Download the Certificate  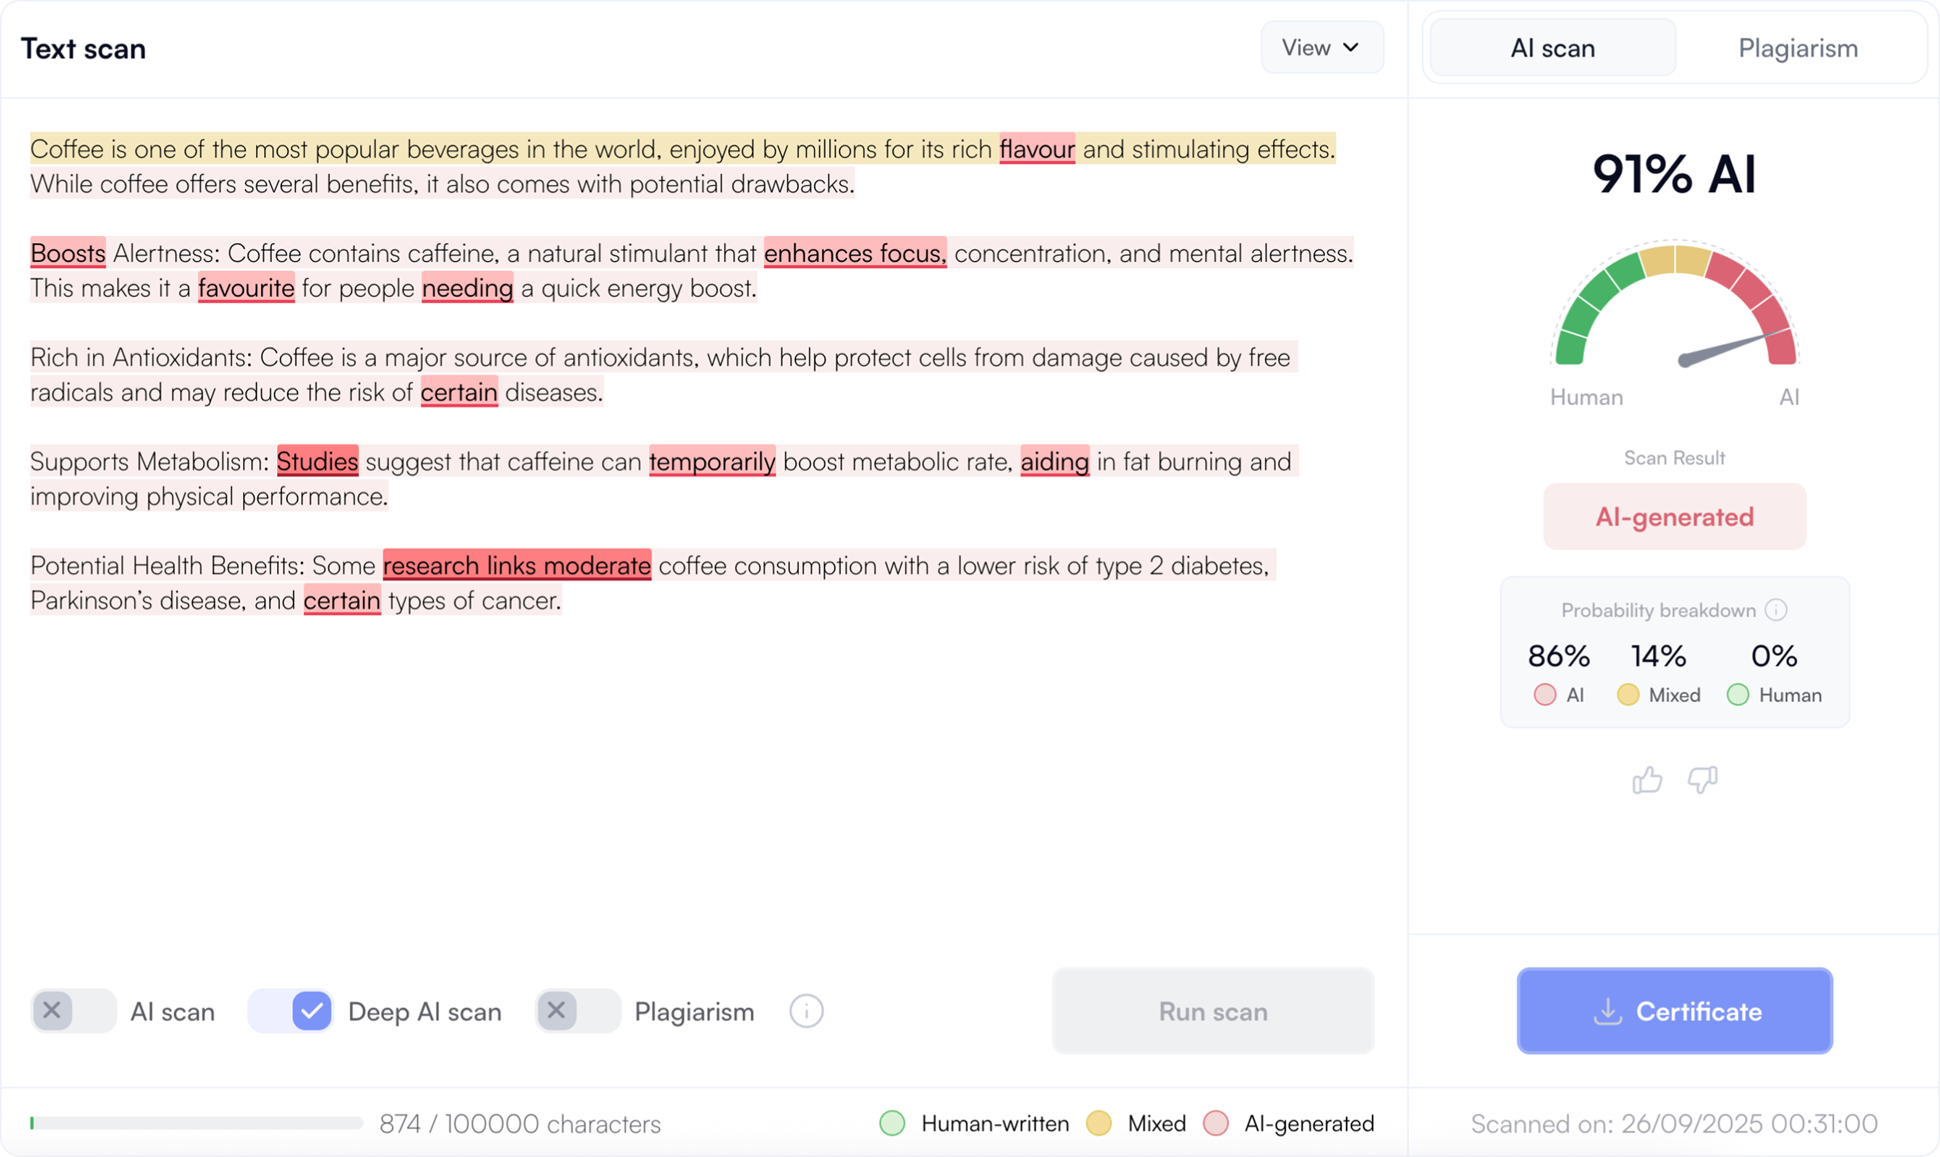(1674, 1011)
